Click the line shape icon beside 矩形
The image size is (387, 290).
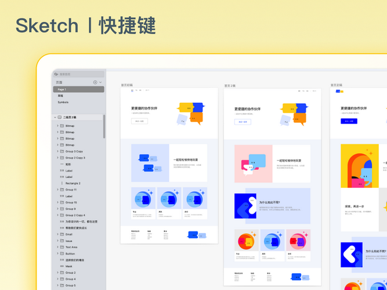pos(62,164)
